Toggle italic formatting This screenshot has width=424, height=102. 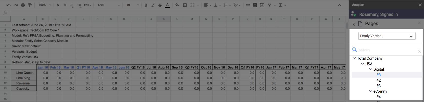tap(153, 5)
